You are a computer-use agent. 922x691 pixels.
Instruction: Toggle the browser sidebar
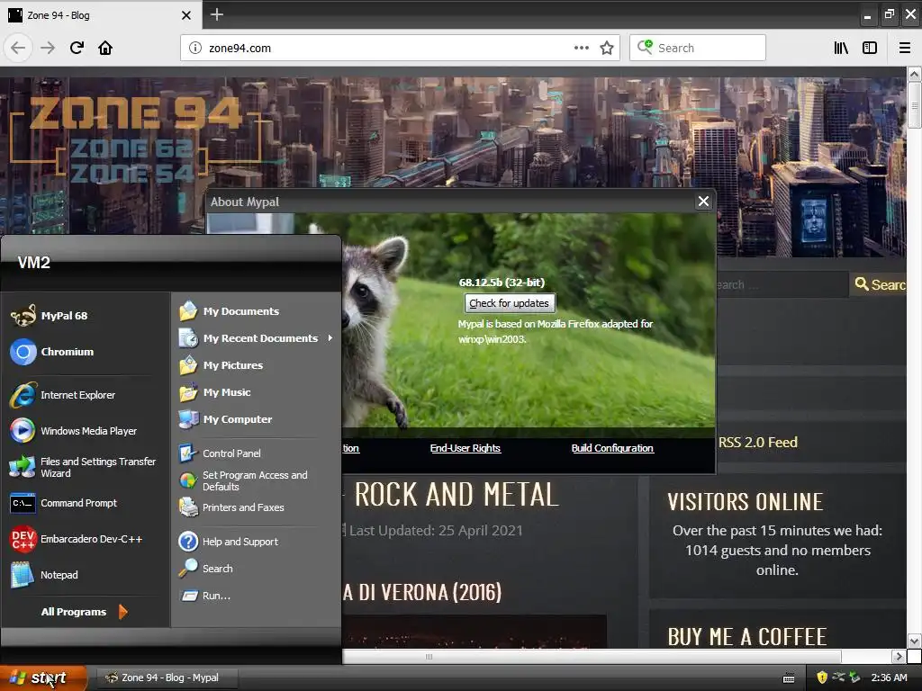click(870, 49)
